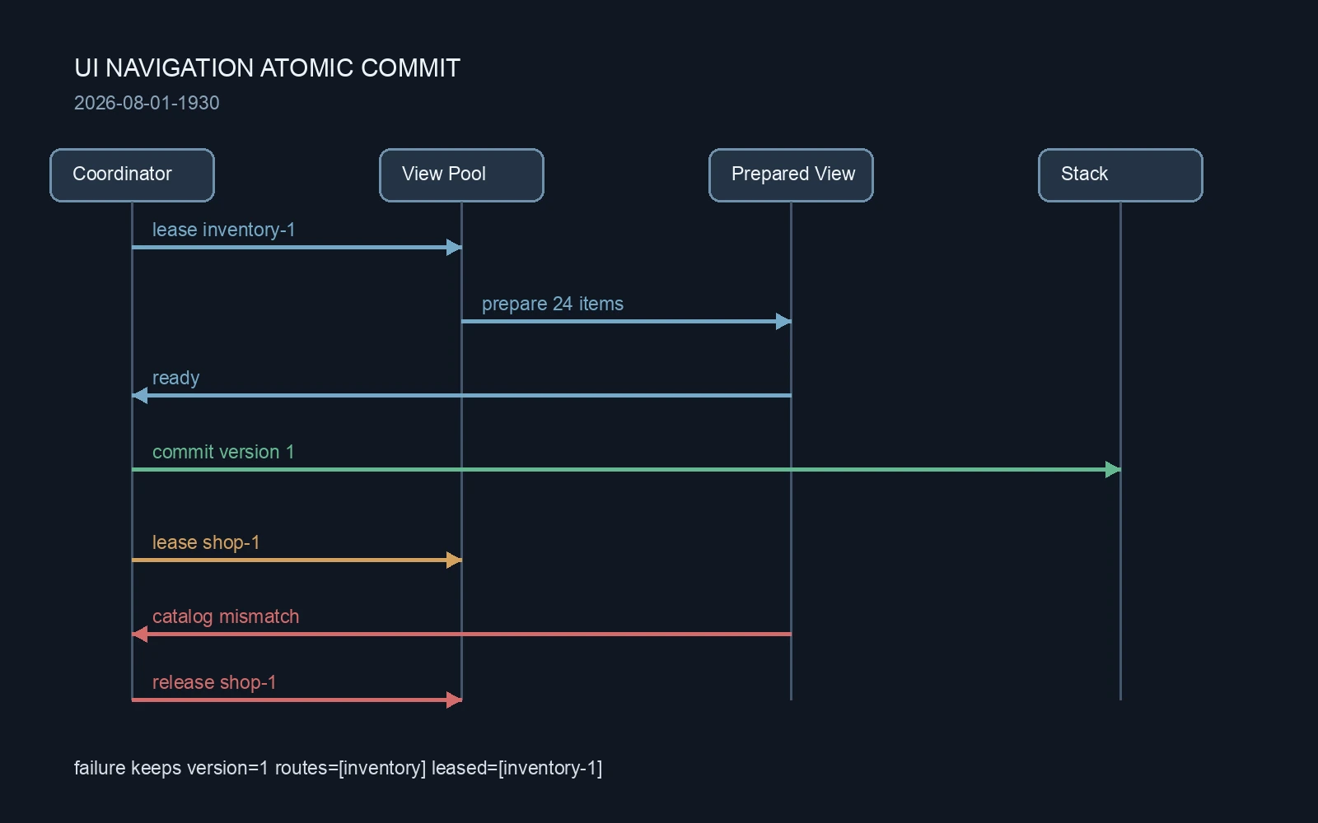Select the Coordinator participant box
Image resolution: width=1318 pixels, height=823 pixels.
[x=132, y=175]
